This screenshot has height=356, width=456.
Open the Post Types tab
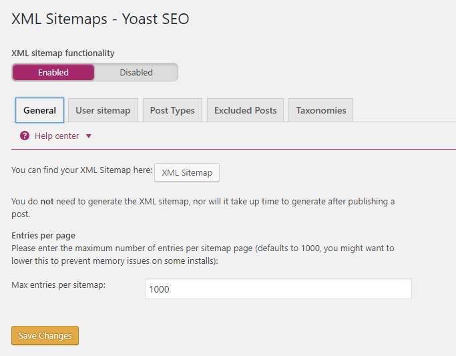tap(172, 110)
